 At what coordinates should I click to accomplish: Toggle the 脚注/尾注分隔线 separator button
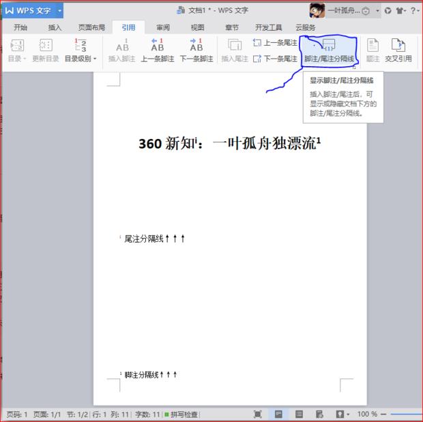click(329, 50)
